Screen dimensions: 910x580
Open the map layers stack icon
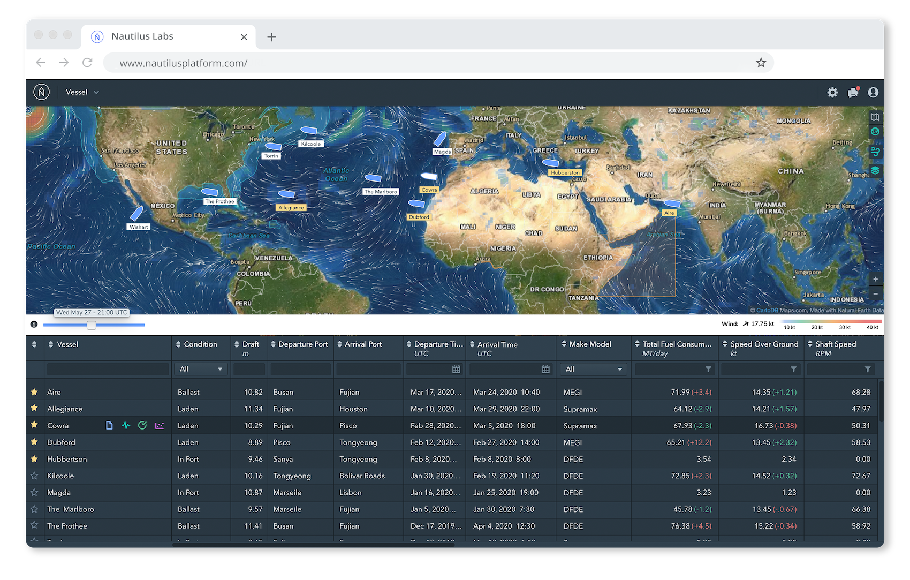coord(875,171)
